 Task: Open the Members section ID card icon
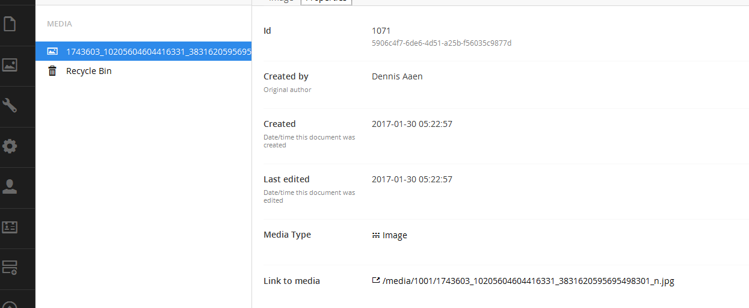(10, 227)
